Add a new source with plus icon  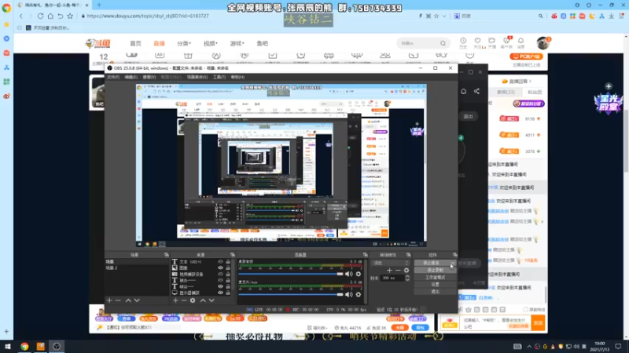pyautogui.click(x=175, y=300)
